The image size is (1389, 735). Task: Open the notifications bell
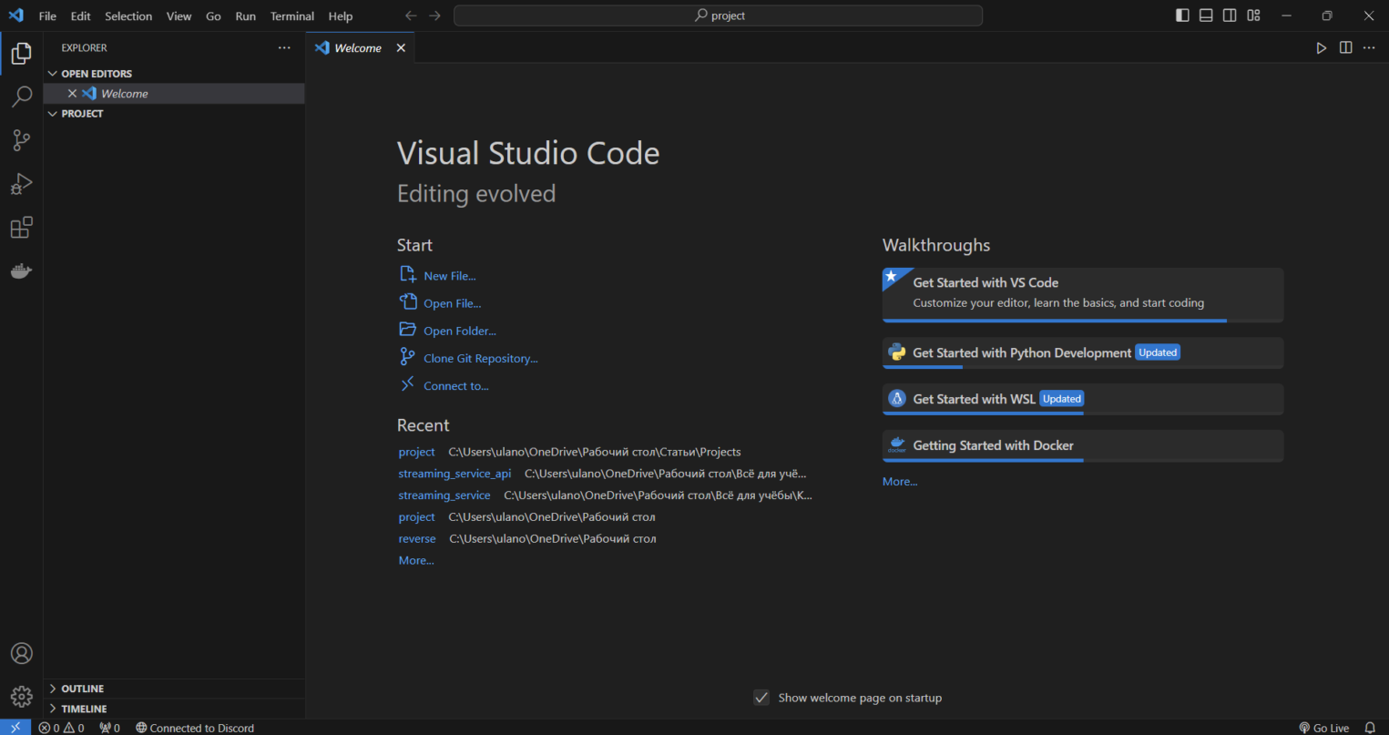1370,728
